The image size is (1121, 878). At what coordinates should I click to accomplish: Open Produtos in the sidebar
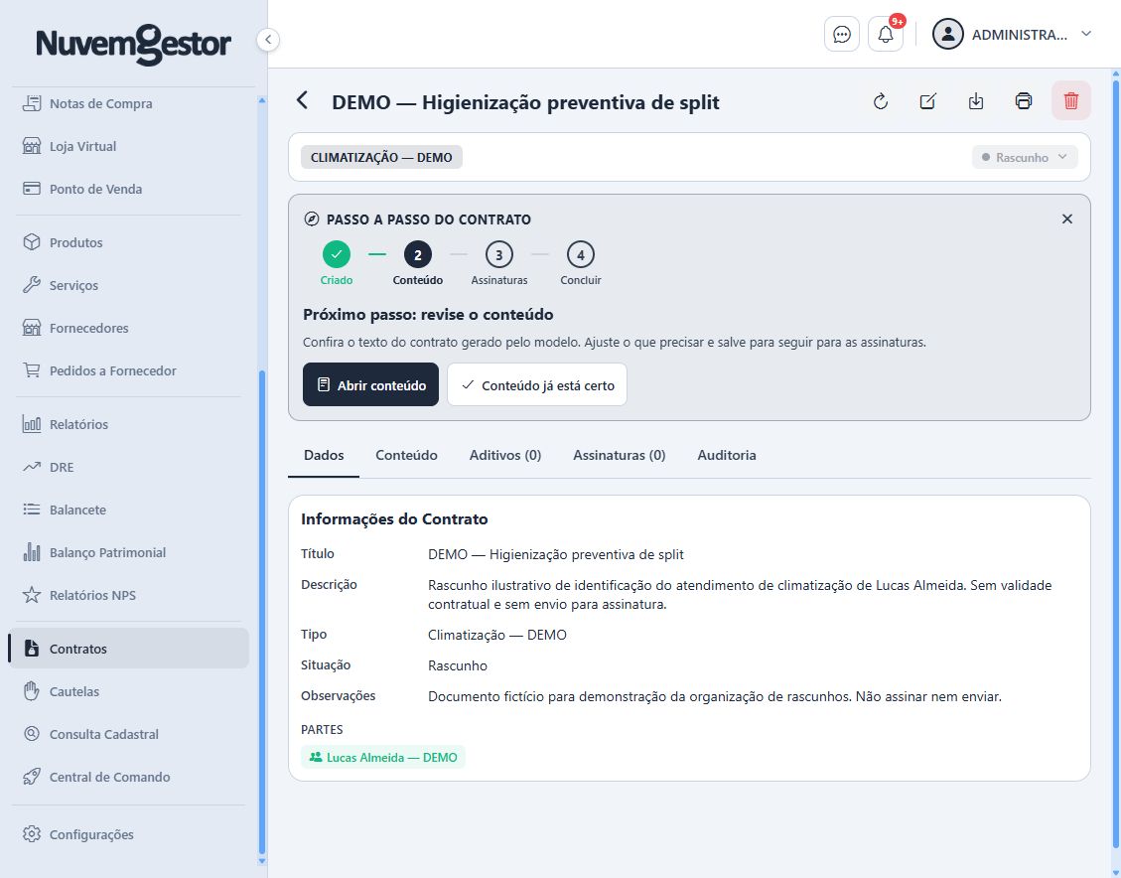coord(131,242)
